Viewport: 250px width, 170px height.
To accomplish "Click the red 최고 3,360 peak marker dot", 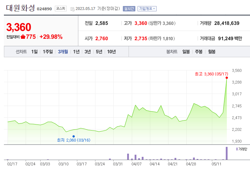I will pyautogui.click(x=226, y=78).
